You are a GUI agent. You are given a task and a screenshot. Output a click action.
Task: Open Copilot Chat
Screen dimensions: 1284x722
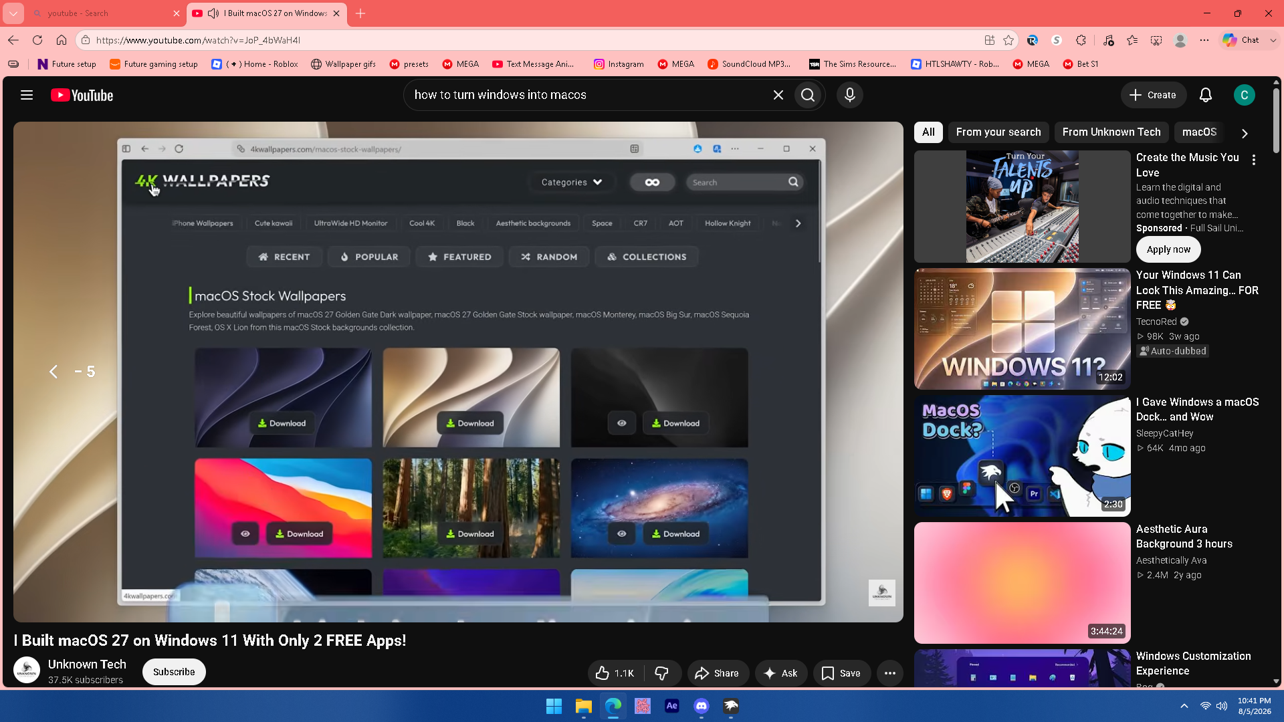point(1241,40)
